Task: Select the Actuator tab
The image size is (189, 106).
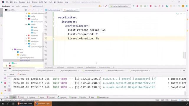Action: [22, 74]
